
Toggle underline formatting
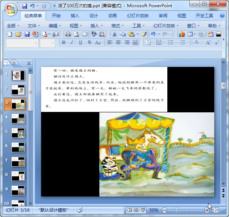[80, 42]
